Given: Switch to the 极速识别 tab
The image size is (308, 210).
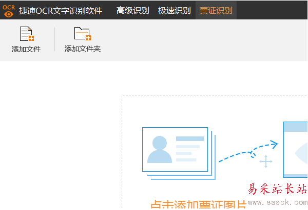Looking at the screenshot, I should (174, 10).
